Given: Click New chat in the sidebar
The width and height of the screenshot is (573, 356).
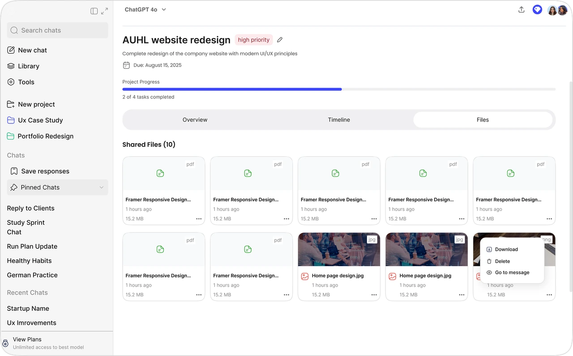Looking at the screenshot, I should (32, 51).
